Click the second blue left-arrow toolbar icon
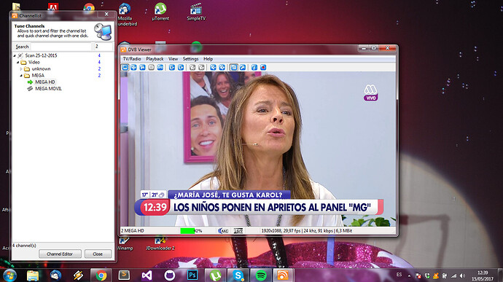 [x=222, y=67]
